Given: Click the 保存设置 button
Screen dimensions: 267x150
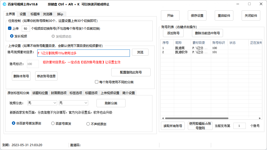Looking at the screenshot, I should pyautogui.click(x=197, y=16).
